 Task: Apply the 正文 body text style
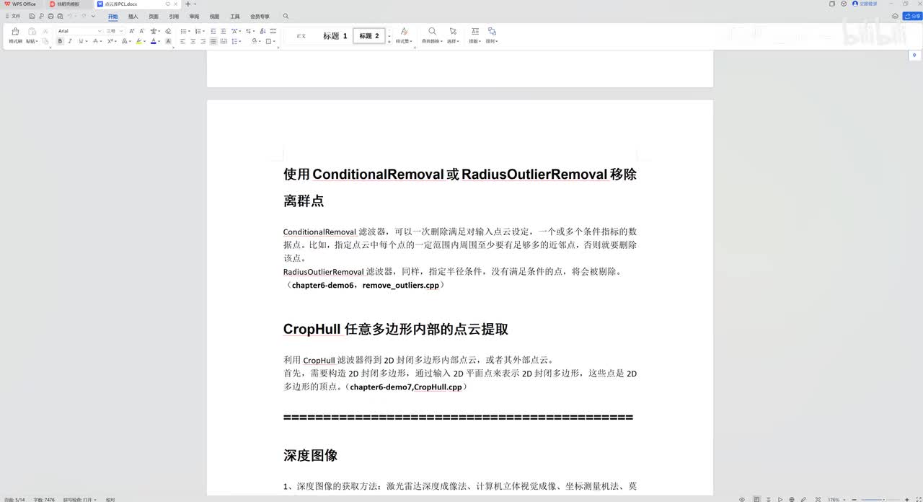click(x=301, y=35)
